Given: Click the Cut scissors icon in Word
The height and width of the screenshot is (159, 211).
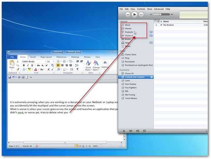Looking at the screenshot, I should tap(17, 62).
